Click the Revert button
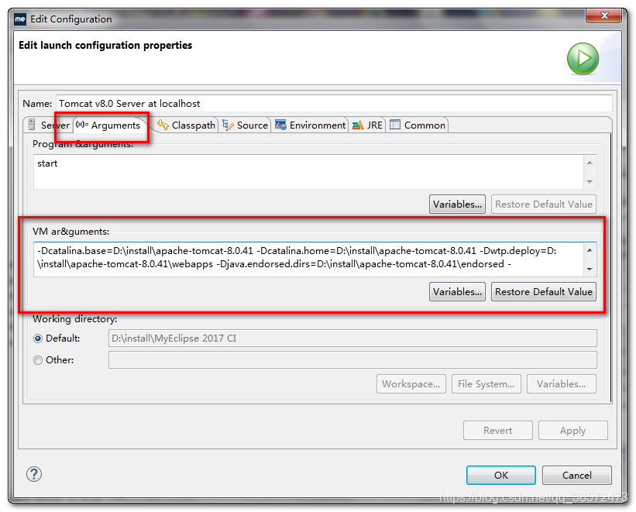 click(497, 431)
